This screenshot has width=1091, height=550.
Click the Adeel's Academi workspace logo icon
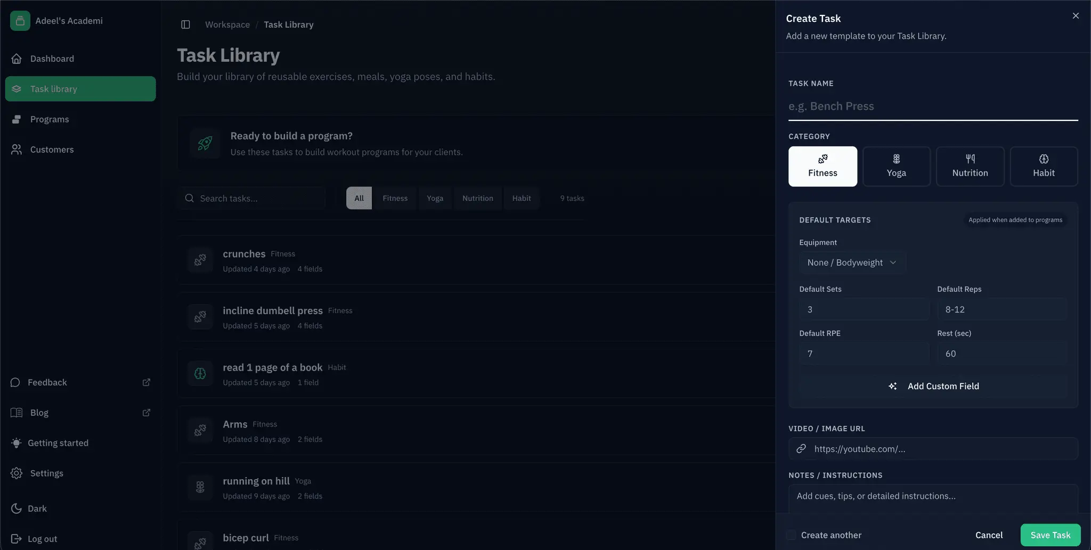pyautogui.click(x=20, y=21)
